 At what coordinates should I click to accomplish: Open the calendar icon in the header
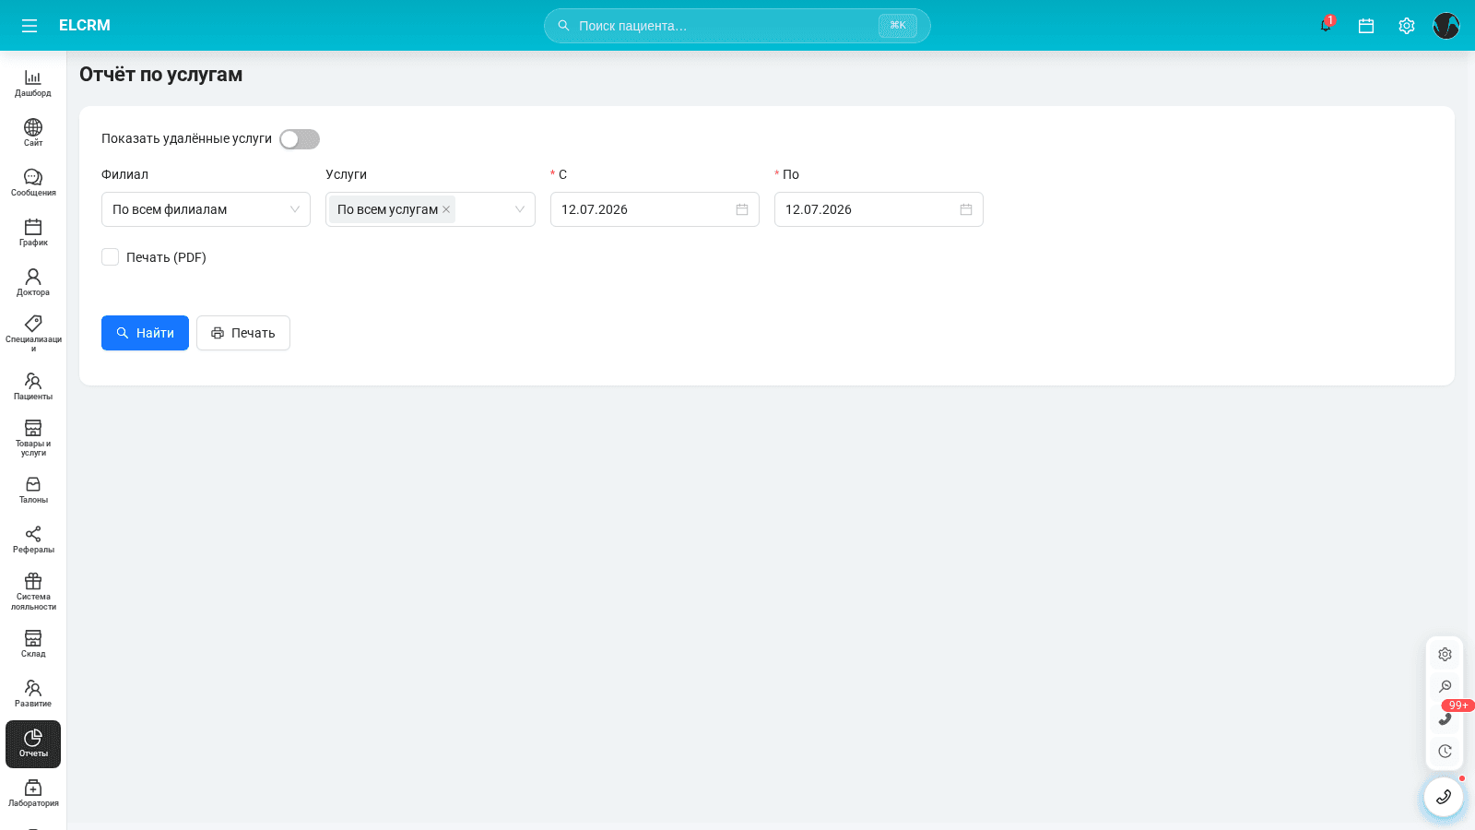click(1366, 26)
